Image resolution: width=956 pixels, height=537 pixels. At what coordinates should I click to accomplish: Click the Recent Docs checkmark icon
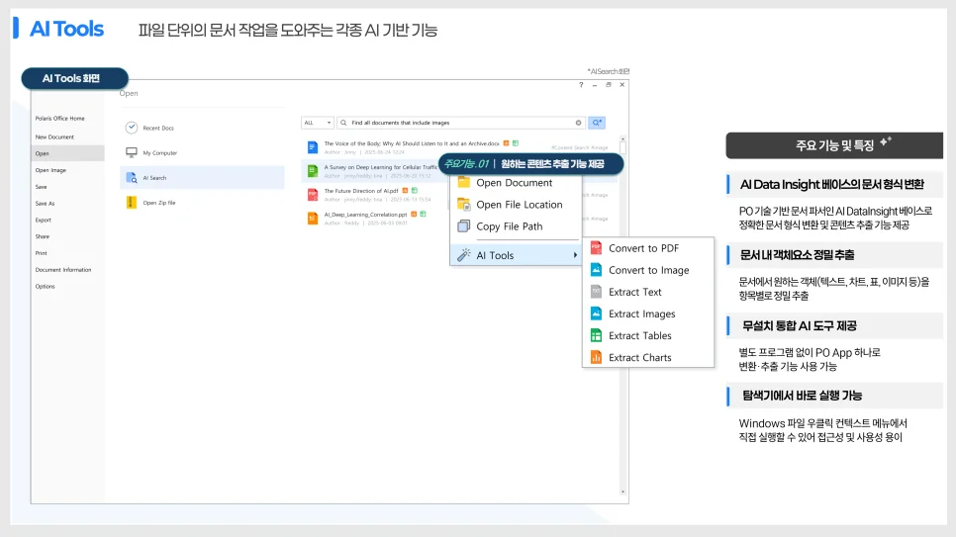point(131,128)
